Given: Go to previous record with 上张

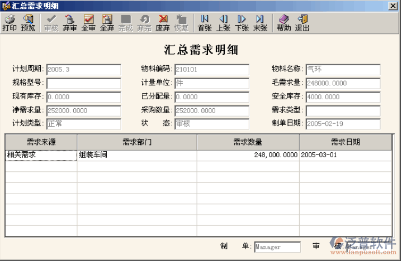Looking at the screenshot, I should [223, 23].
